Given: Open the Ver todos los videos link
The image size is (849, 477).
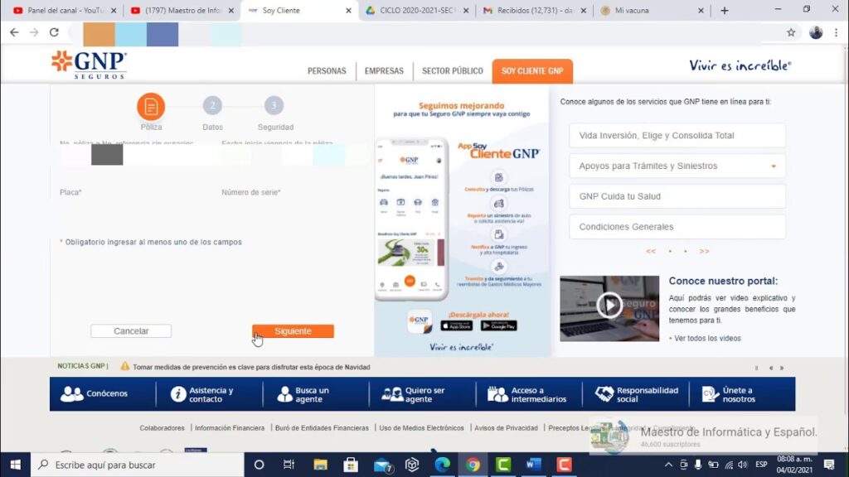Looking at the screenshot, I should click(707, 338).
